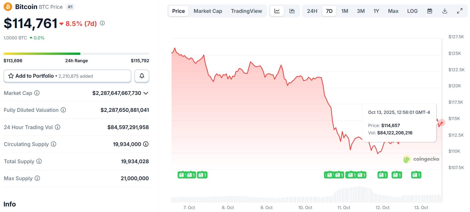
Task: Expand the Market Cap chevron
Action: 146,93
